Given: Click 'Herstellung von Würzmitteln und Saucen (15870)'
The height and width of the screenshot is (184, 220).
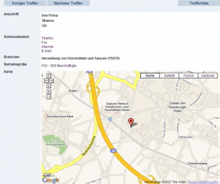Looking at the screenshot, I should click(81, 58).
